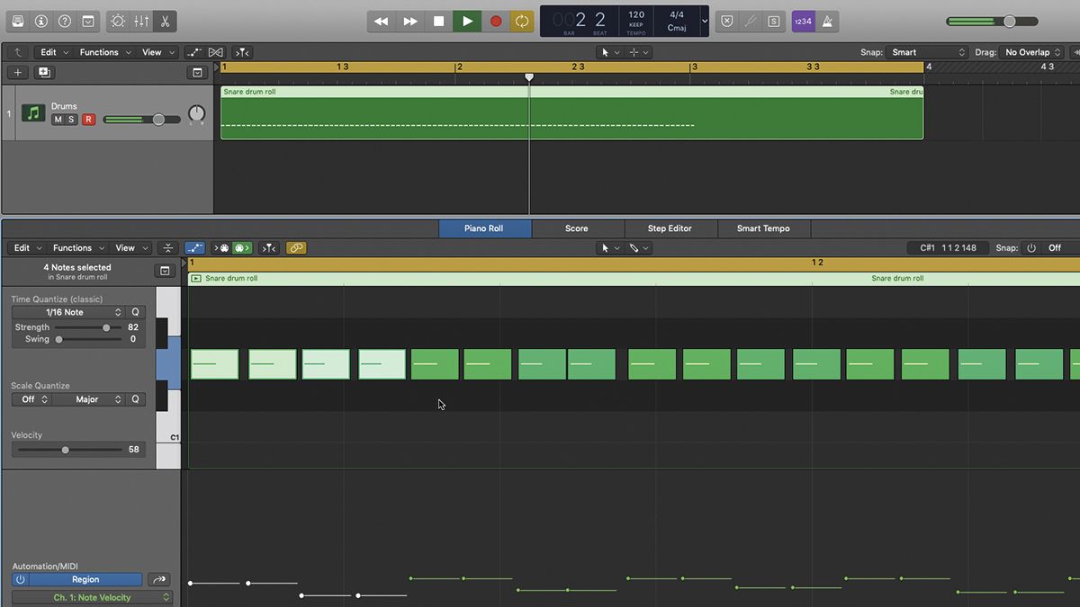Open the tracks area pointer tool menu
Screen dimensions: 1080x607
[x=609, y=52]
